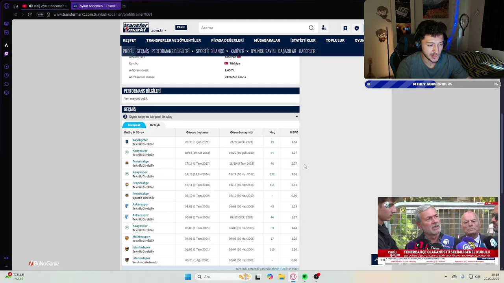The width and height of the screenshot is (504, 283).
Task: Open Malatyaspor club link
Action: (141, 237)
